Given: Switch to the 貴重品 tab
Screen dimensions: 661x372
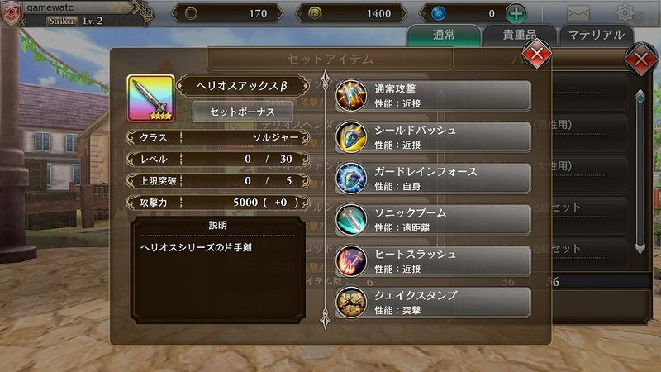Looking at the screenshot, I should (x=520, y=35).
